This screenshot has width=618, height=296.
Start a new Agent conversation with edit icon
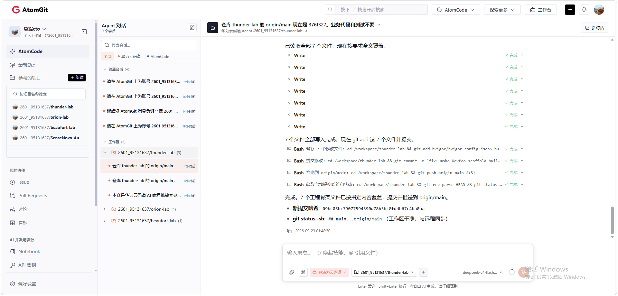click(192, 28)
